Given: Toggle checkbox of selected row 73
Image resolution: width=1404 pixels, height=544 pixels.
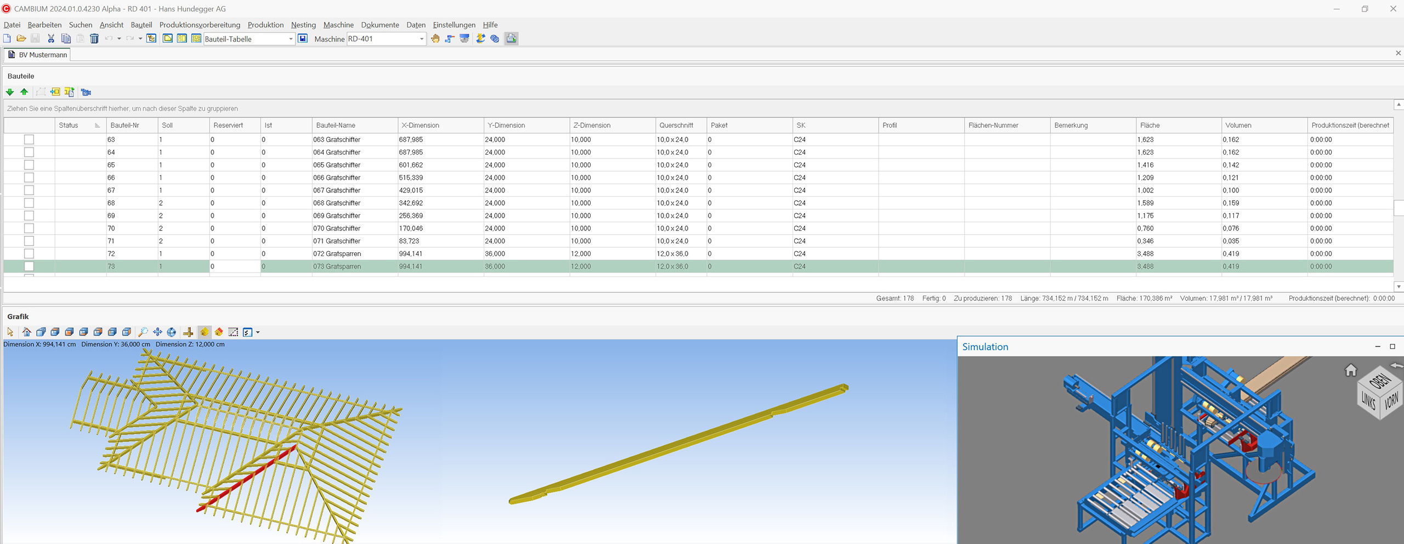Looking at the screenshot, I should (29, 267).
